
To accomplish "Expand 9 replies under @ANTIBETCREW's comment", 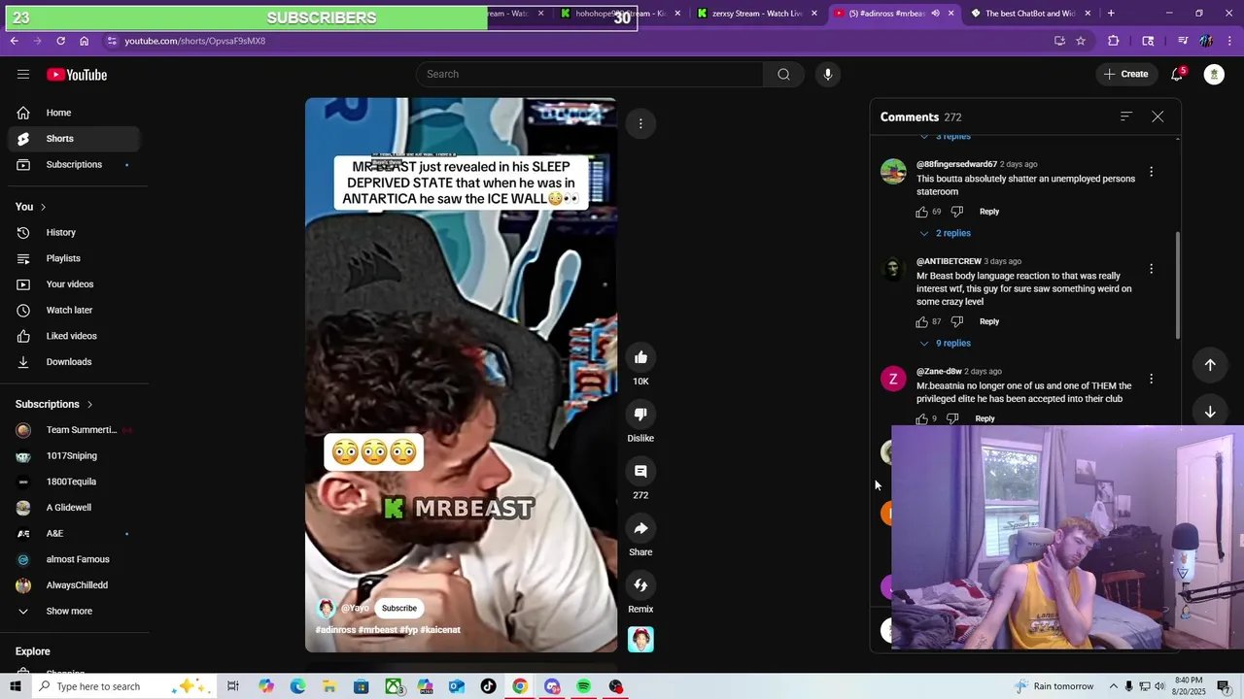I will tap(945, 343).
